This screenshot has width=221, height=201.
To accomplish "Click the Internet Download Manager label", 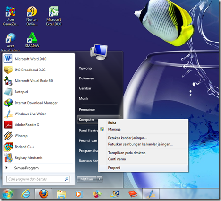I will pos(36,103).
